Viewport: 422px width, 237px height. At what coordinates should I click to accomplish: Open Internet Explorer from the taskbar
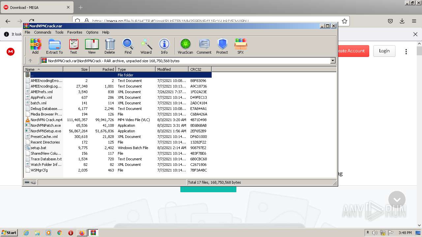pyautogui.click(x=26, y=233)
